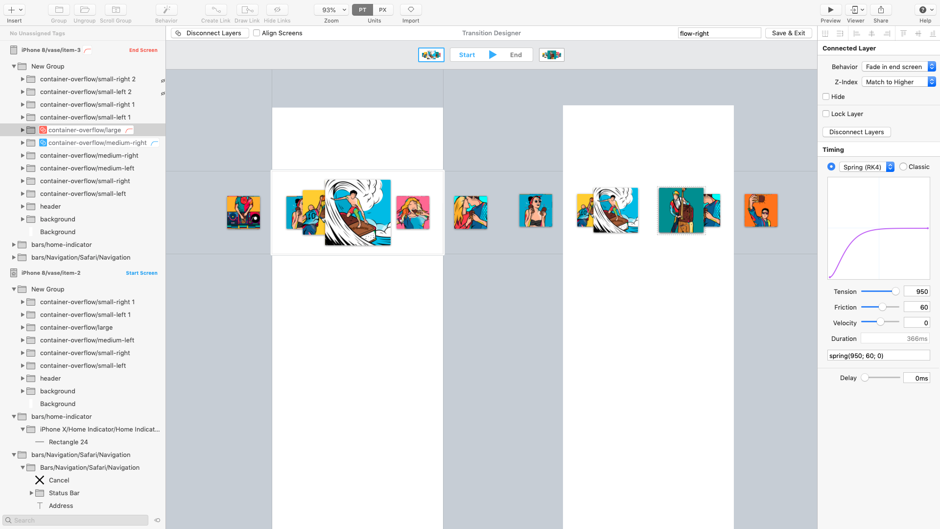Open the Z-Index dropdown
This screenshot has height=529, width=940.
point(899,82)
